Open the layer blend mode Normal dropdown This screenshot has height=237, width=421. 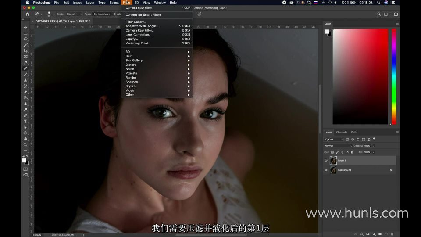point(338,146)
